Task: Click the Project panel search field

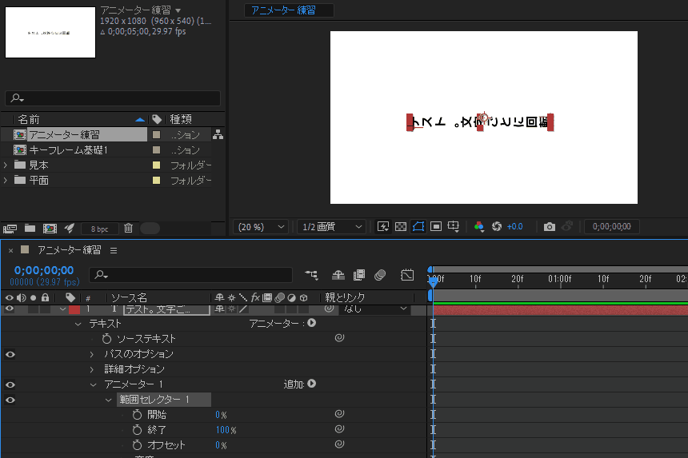Action: (113, 98)
